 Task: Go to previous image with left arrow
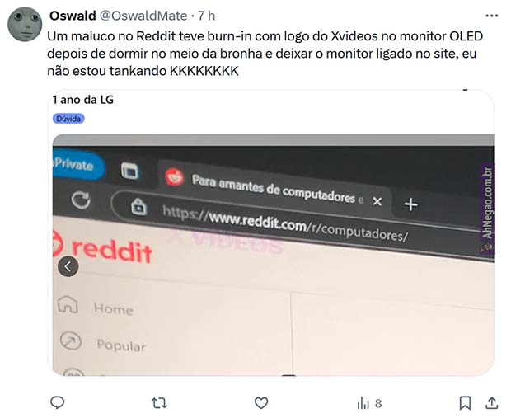[68, 266]
